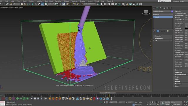Click the Phoenix toolbar list icon

(x=46, y=99)
